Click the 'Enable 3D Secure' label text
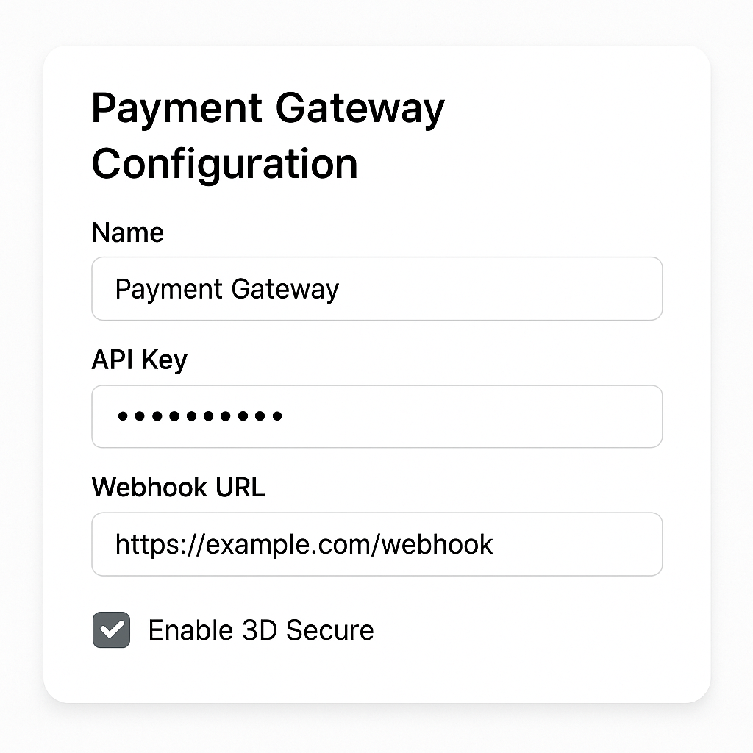This screenshot has height=753, width=753. (x=261, y=630)
